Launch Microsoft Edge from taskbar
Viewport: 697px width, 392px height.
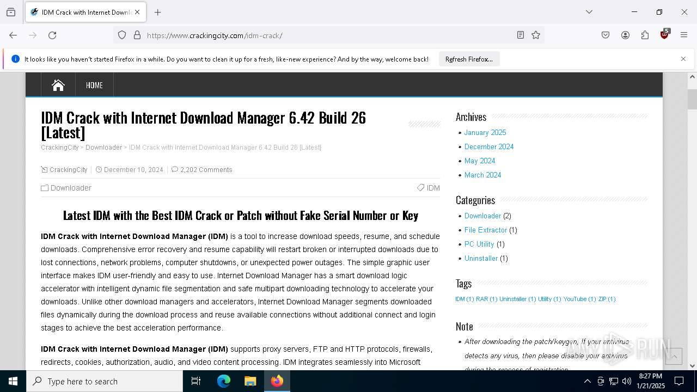click(224, 381)
